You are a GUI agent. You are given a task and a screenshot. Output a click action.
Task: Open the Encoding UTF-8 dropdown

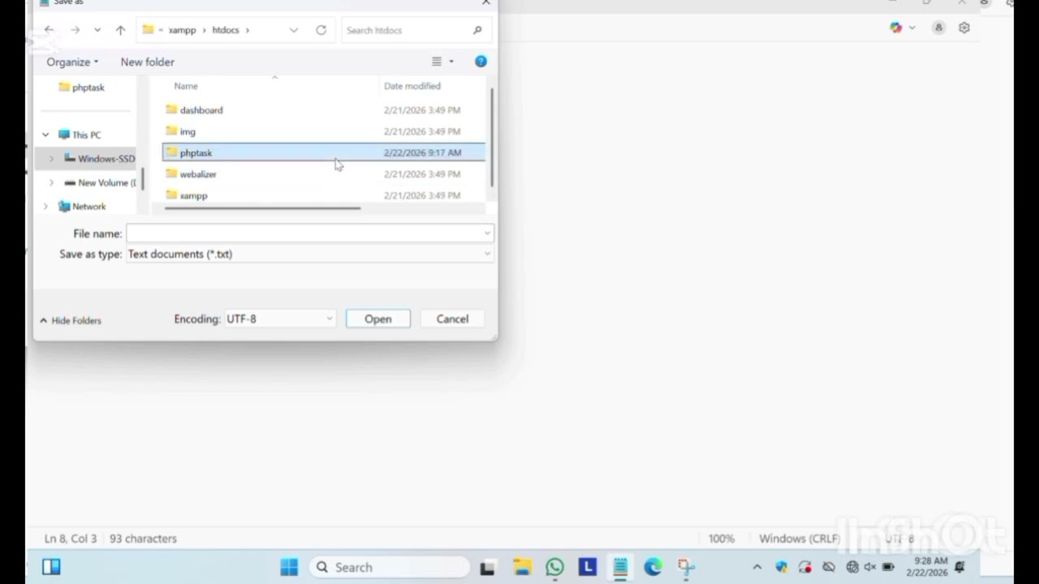point(279,319)
